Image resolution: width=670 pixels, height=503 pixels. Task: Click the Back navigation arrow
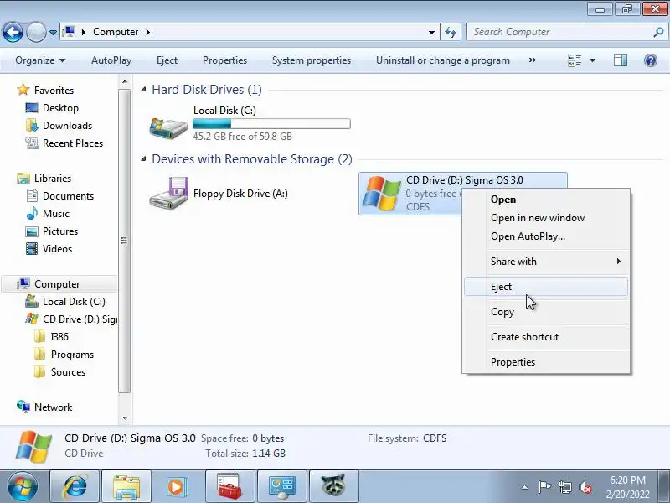click(13, 32)
